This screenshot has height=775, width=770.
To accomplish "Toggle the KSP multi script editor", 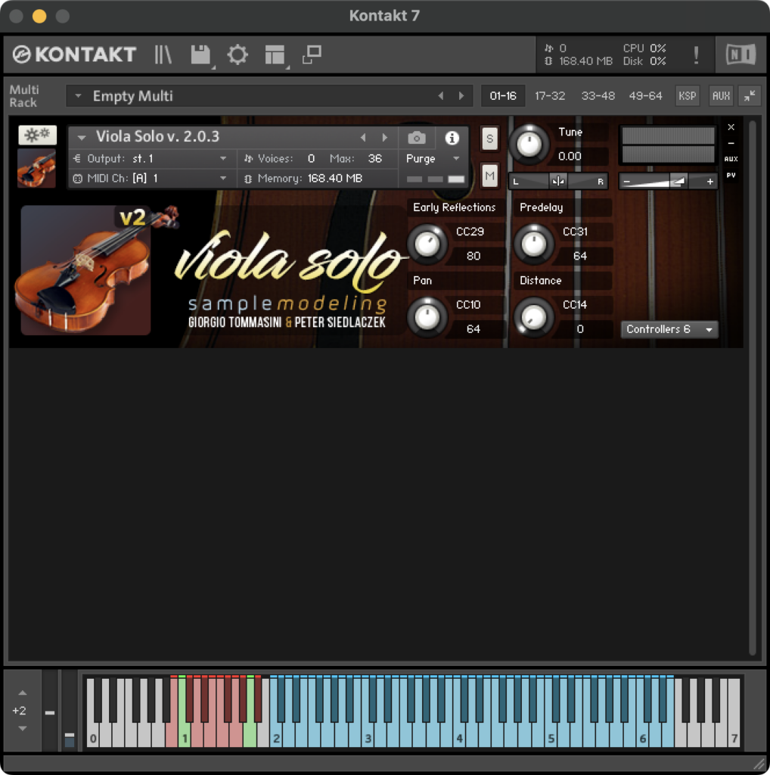I will pyautogui.click(x=688, y=96).
